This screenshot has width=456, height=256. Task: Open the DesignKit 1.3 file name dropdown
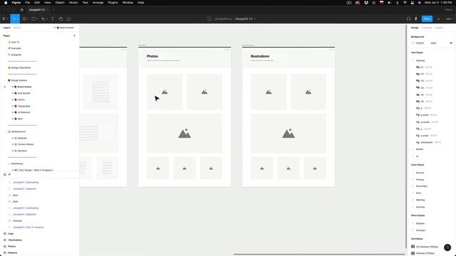[245, 19]
